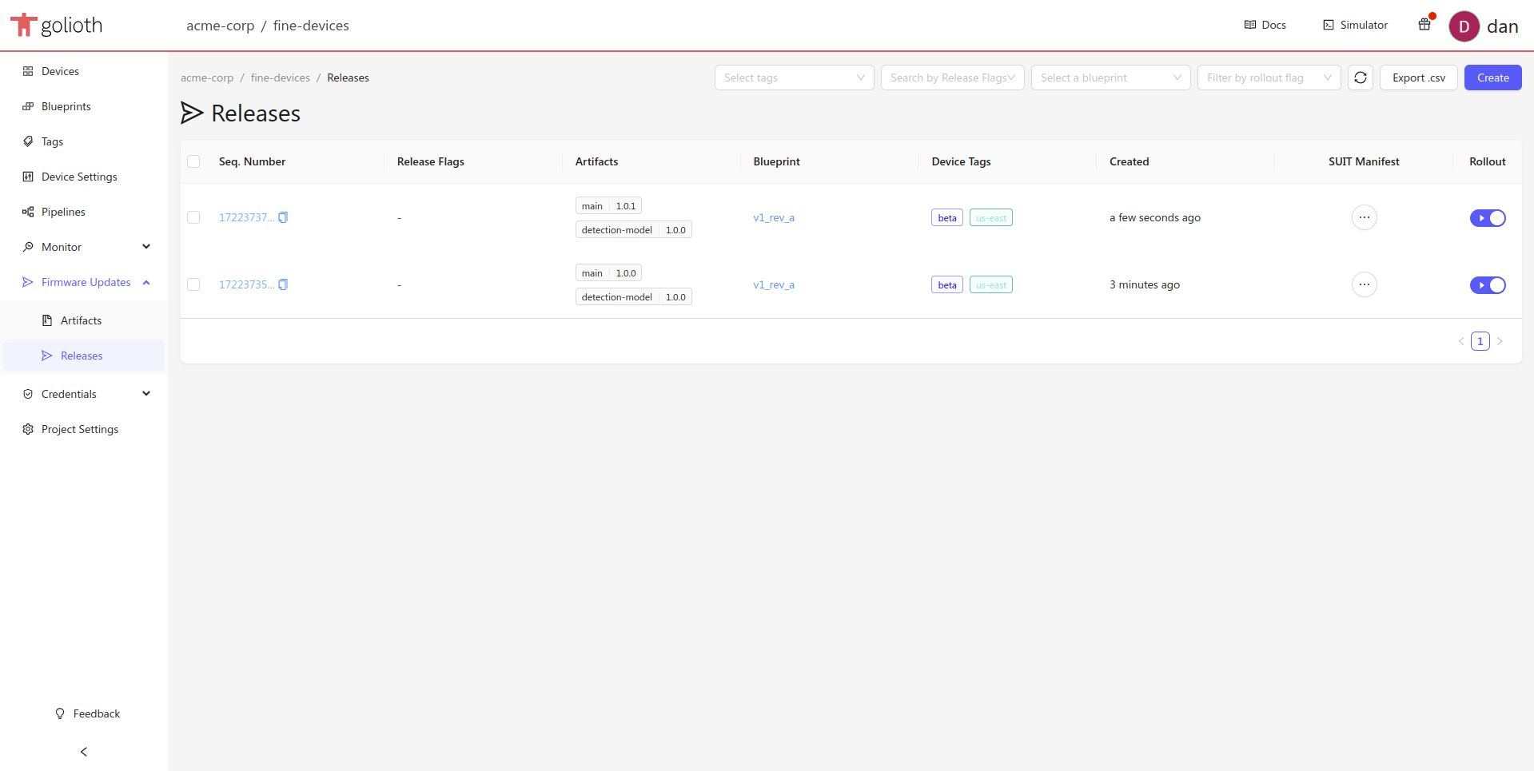Image resolution: width=1534 pixels, height=771 pixels.
Task: Click page 1 in pagination
Action: [1480, 340]
